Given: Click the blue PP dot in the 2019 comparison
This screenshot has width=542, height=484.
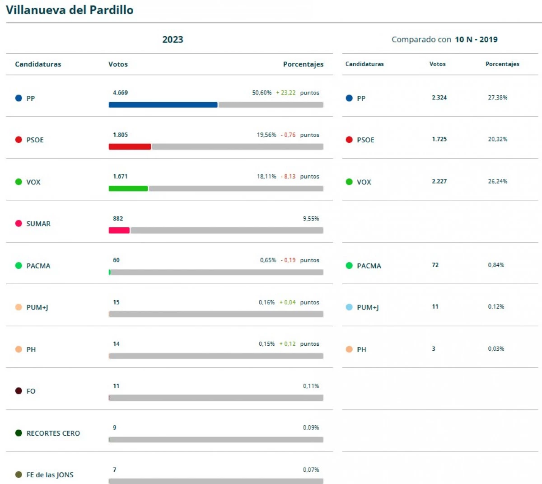Looking at the screenshot, I should 349,98.
